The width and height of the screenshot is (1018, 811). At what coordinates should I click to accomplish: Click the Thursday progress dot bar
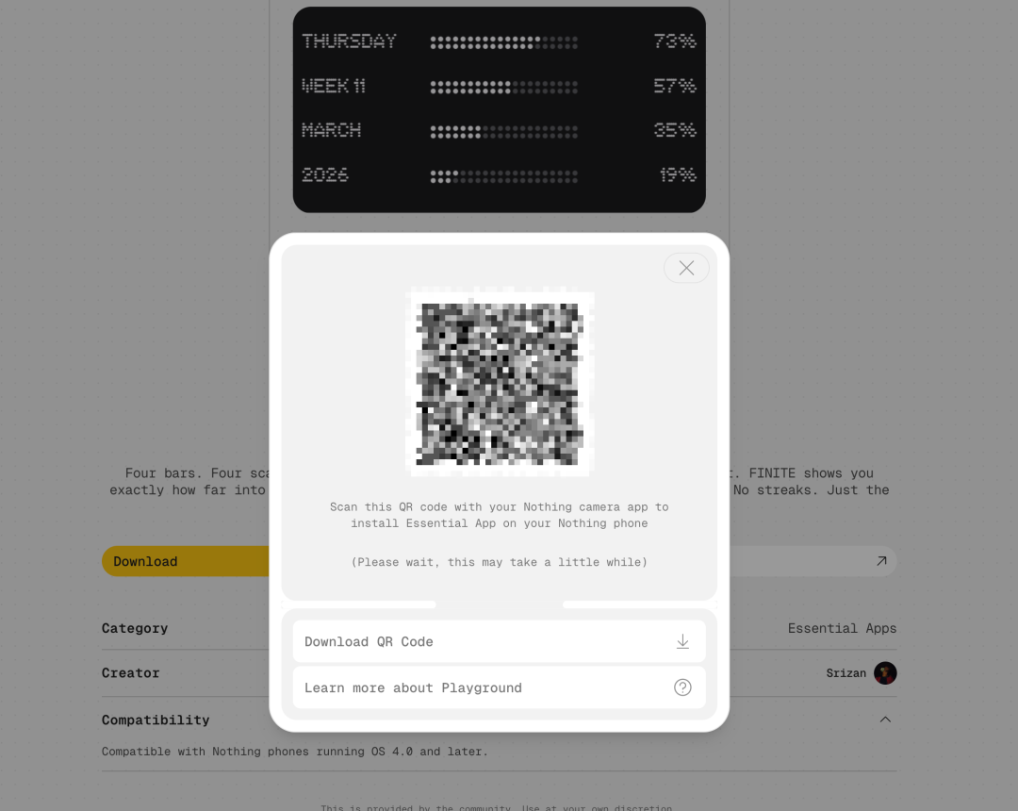[x=503, y=42]
